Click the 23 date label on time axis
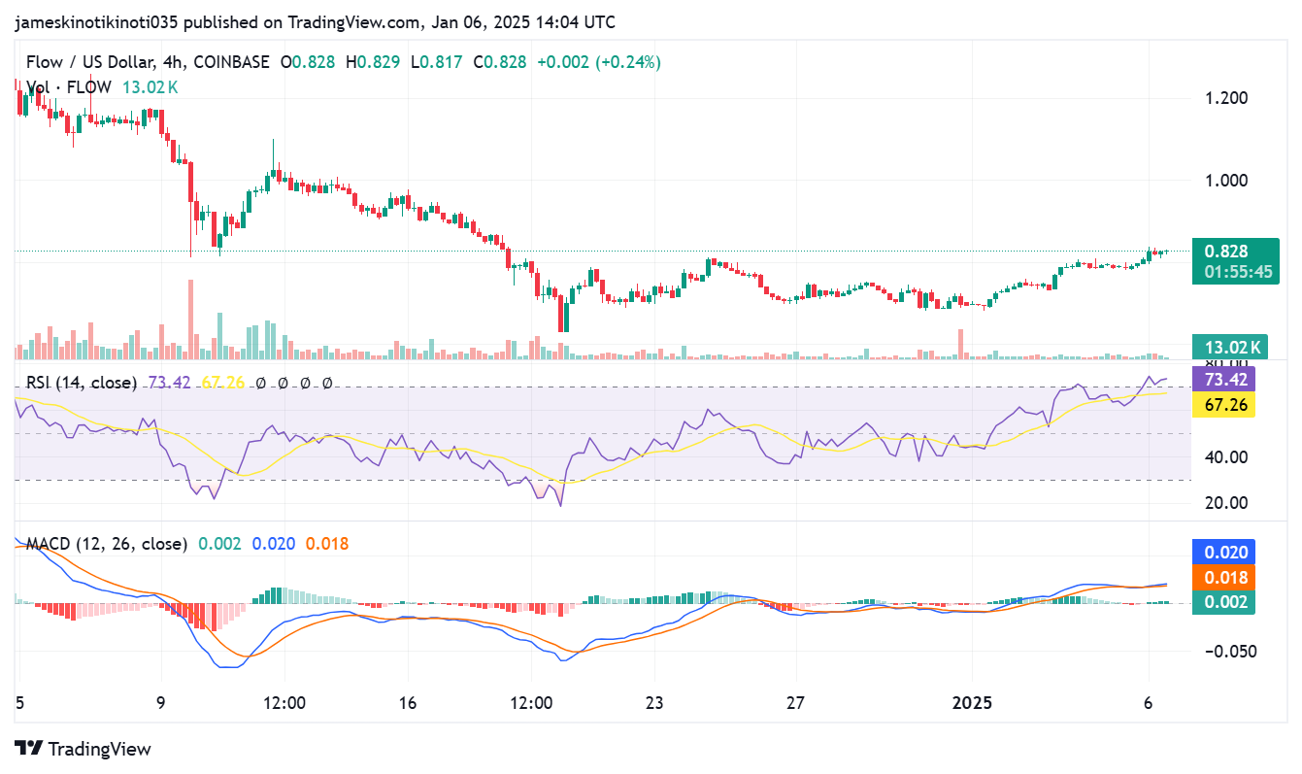Screen dimensions: 1302x774 coord(654,702)
